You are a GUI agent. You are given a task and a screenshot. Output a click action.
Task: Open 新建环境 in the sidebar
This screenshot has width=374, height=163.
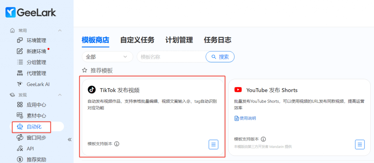click(x=36, y=51)
